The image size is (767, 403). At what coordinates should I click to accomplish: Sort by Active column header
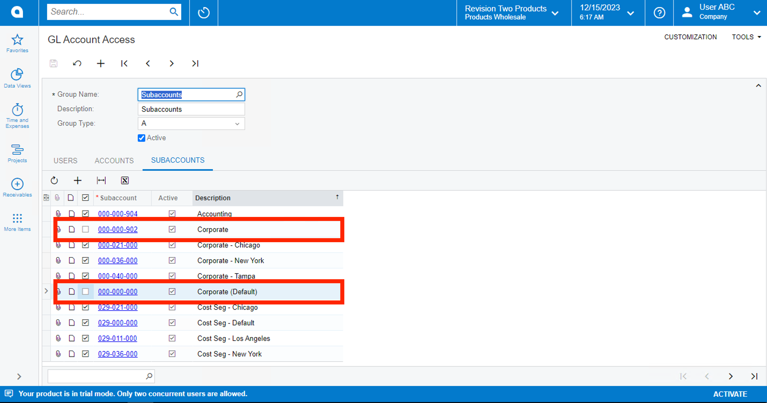click(x=172, y=198)
